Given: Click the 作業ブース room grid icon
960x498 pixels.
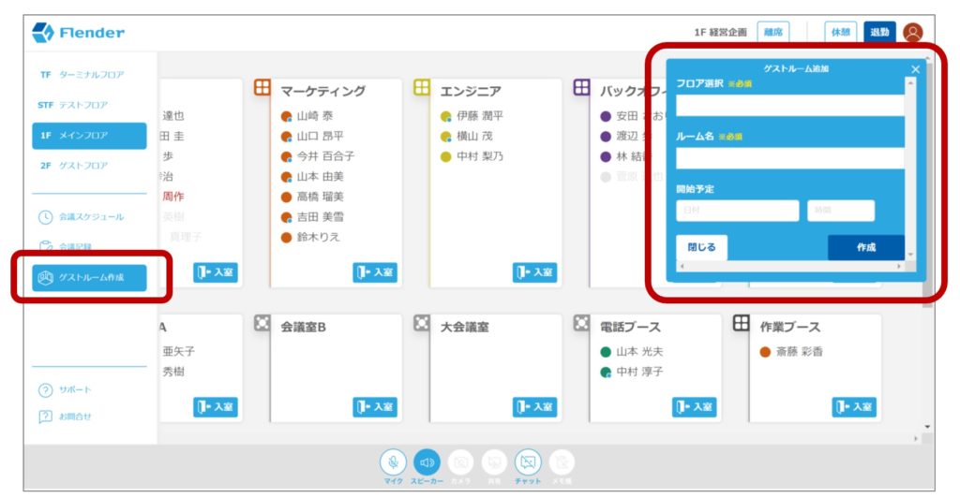Looking at the screenshot, I should click(741, 323).
